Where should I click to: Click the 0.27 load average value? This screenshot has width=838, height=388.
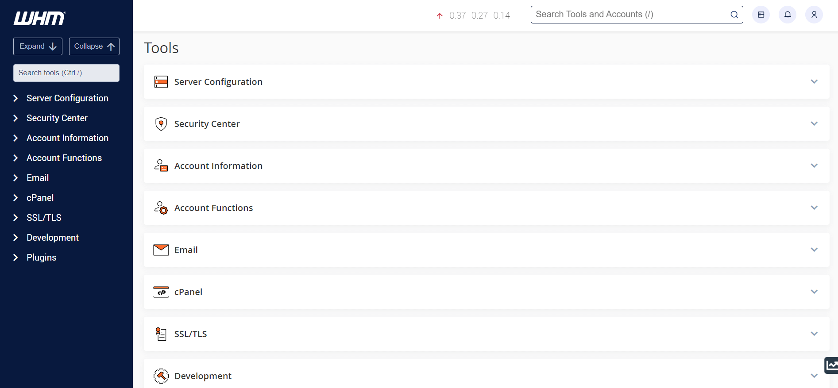tap(479, 15)
